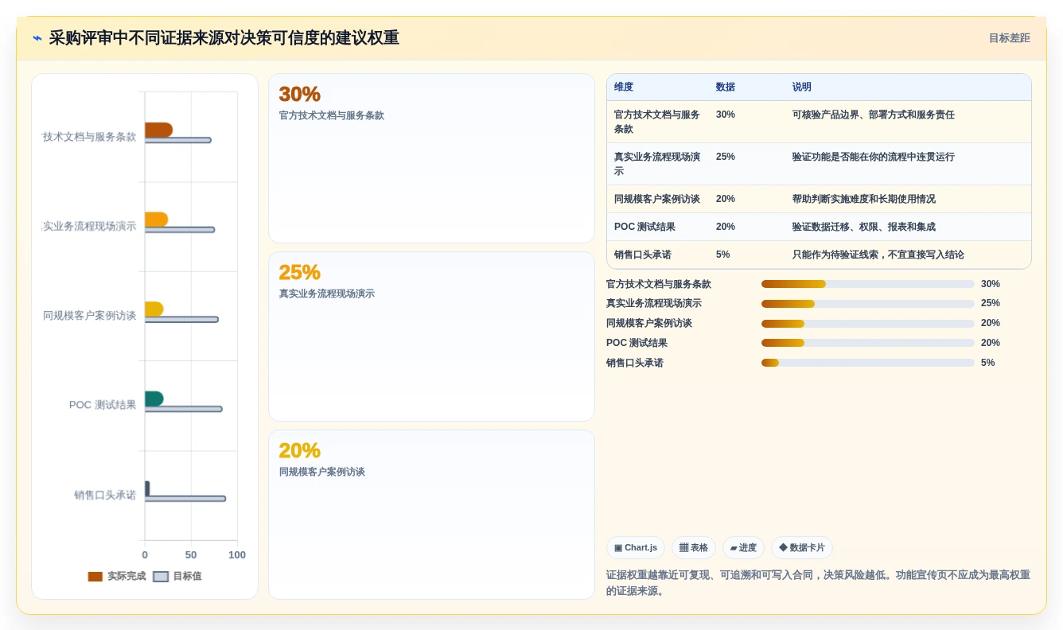
Task: Click the POC 测试结果 teal chart bar
Action: point(154,399)
